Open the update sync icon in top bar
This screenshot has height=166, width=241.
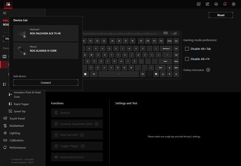[216, 4]
